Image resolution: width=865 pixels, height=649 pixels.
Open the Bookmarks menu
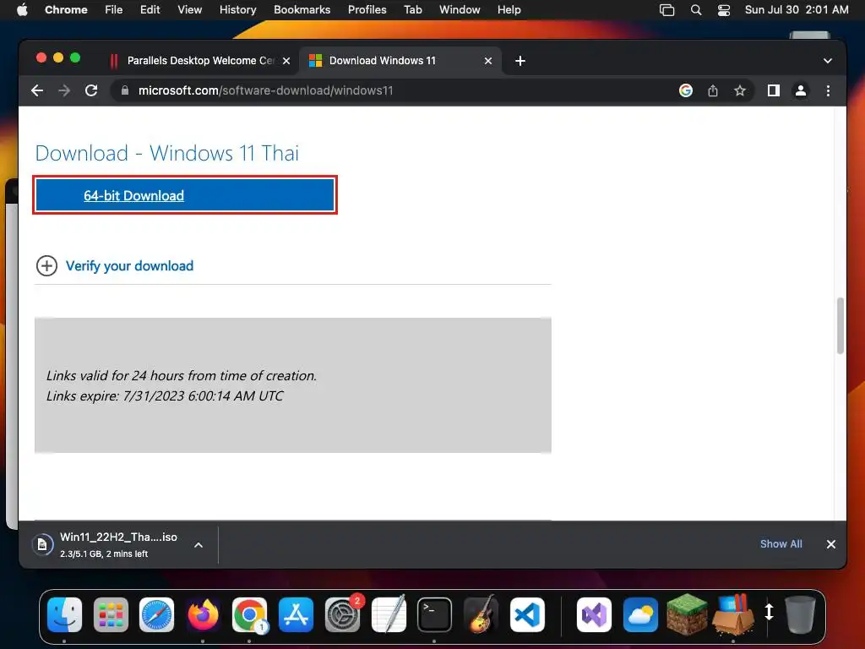click(302, 9)
